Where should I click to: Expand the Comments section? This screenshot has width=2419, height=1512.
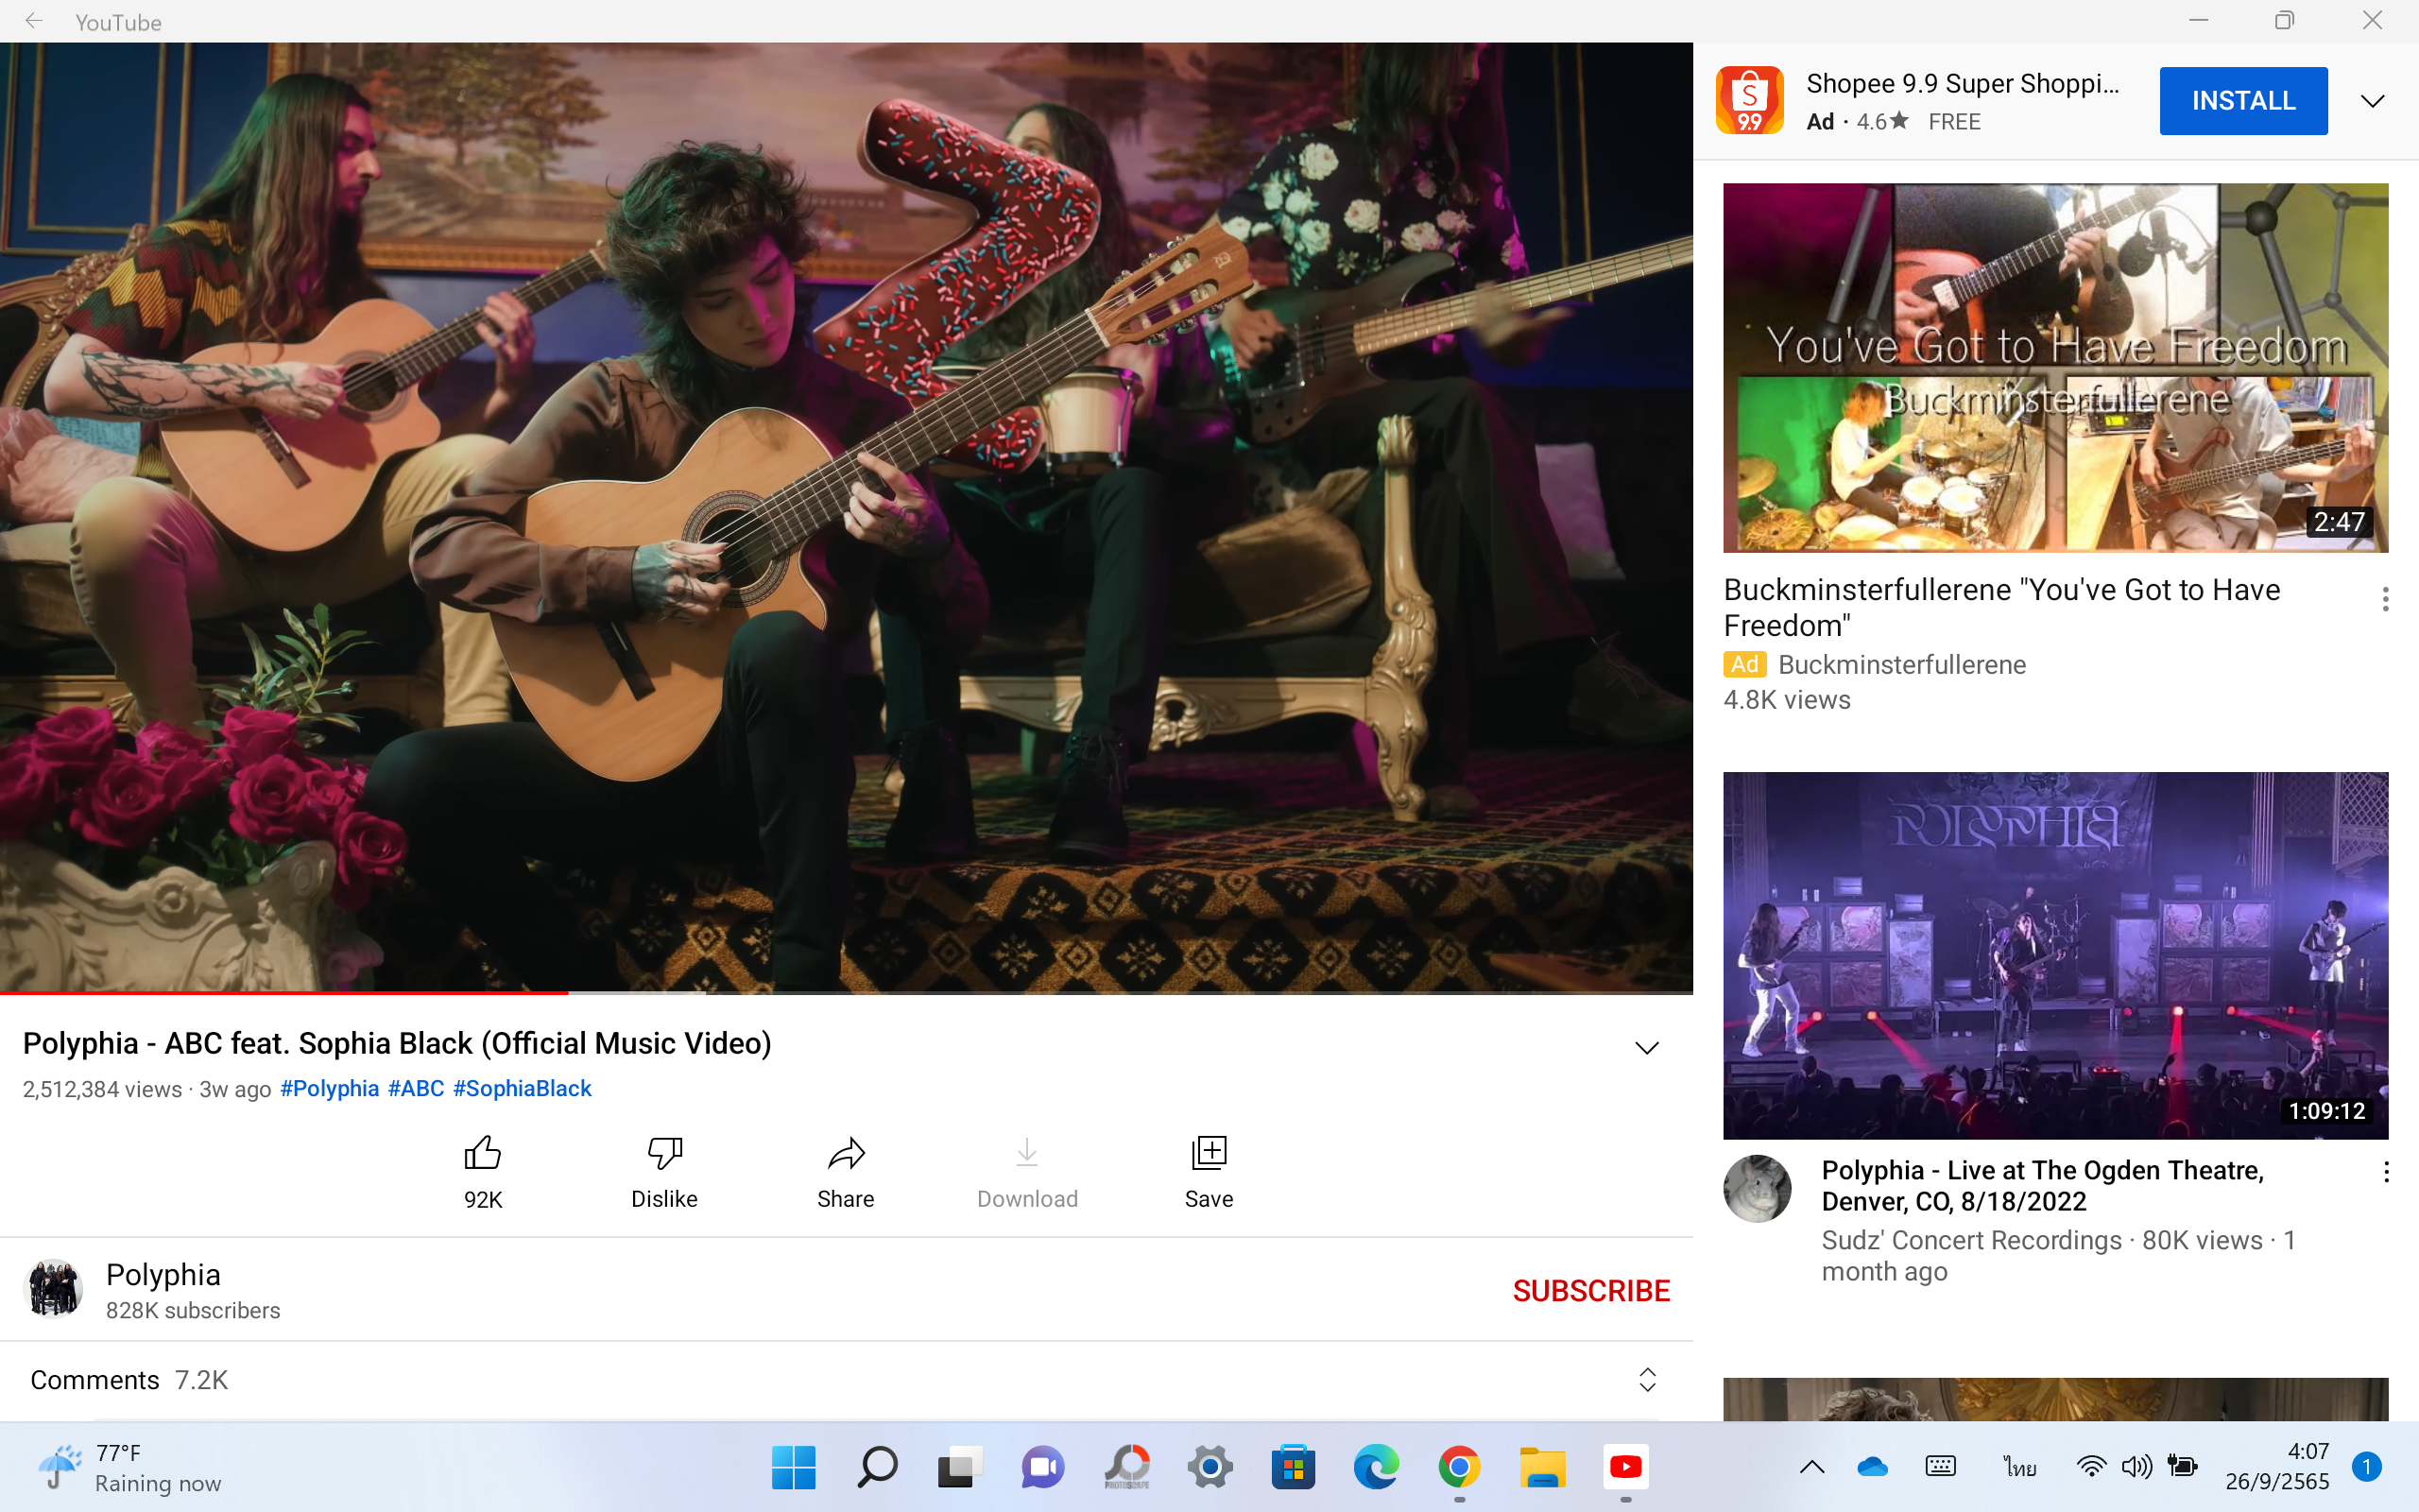[x=1647, y=1380]
